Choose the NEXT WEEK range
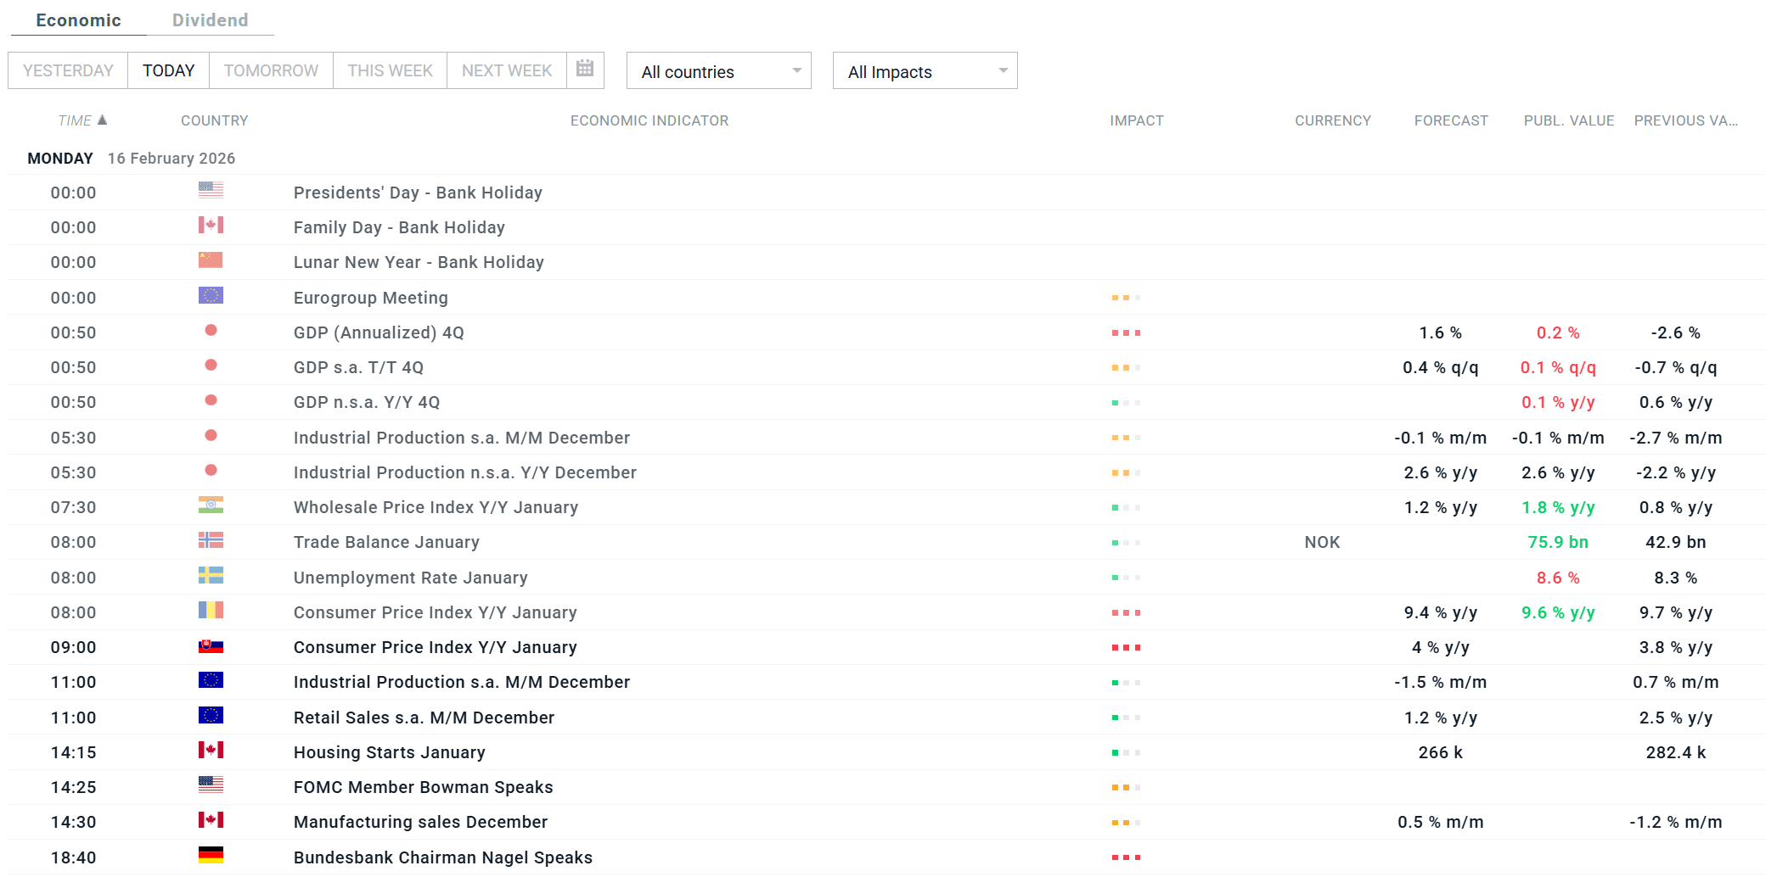 click(x=507, y=70)
